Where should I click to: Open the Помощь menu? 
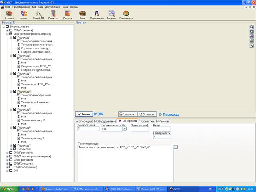click(x=74, y=7)
